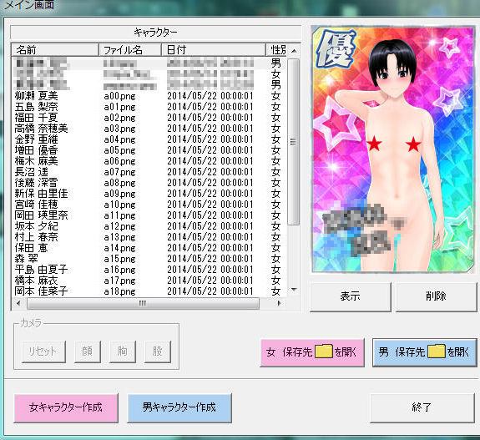This screenshot has height=440, width=480.
Task: Select the row named 新保 由里佳
Action: tap(149, 194)
